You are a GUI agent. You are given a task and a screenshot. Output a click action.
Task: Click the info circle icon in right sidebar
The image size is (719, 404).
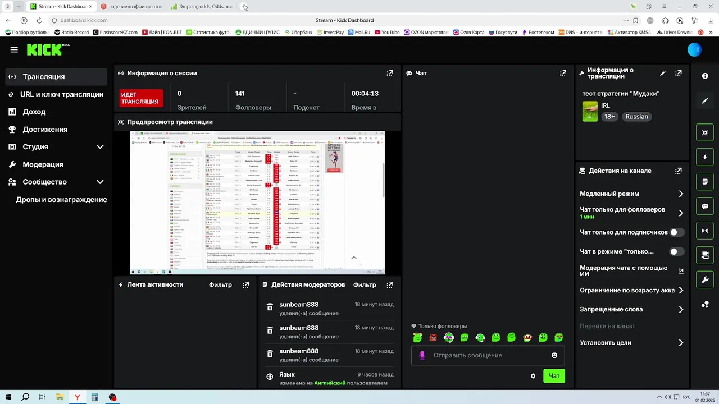click(705, 76)
